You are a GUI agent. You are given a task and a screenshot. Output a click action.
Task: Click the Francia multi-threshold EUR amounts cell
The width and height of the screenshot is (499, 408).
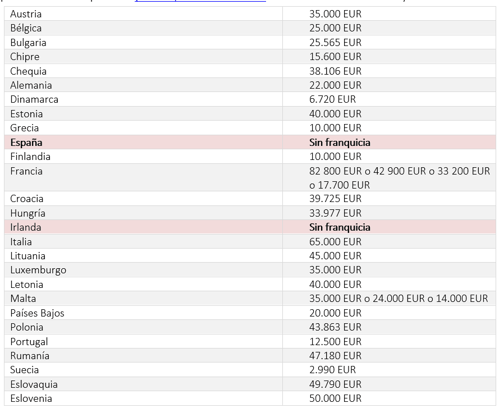click(399, 177)
